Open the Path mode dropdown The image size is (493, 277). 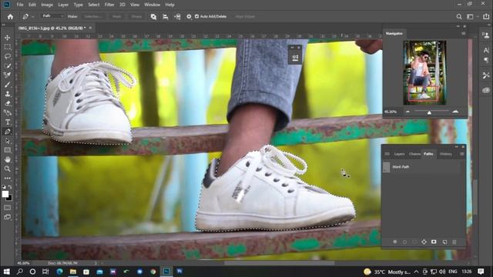(52, 16)
